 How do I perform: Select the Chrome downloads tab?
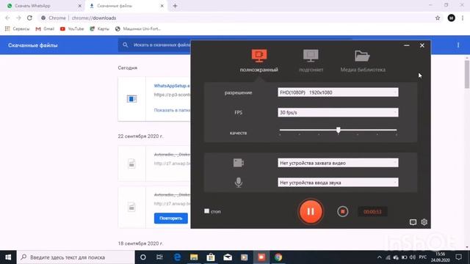126,6
